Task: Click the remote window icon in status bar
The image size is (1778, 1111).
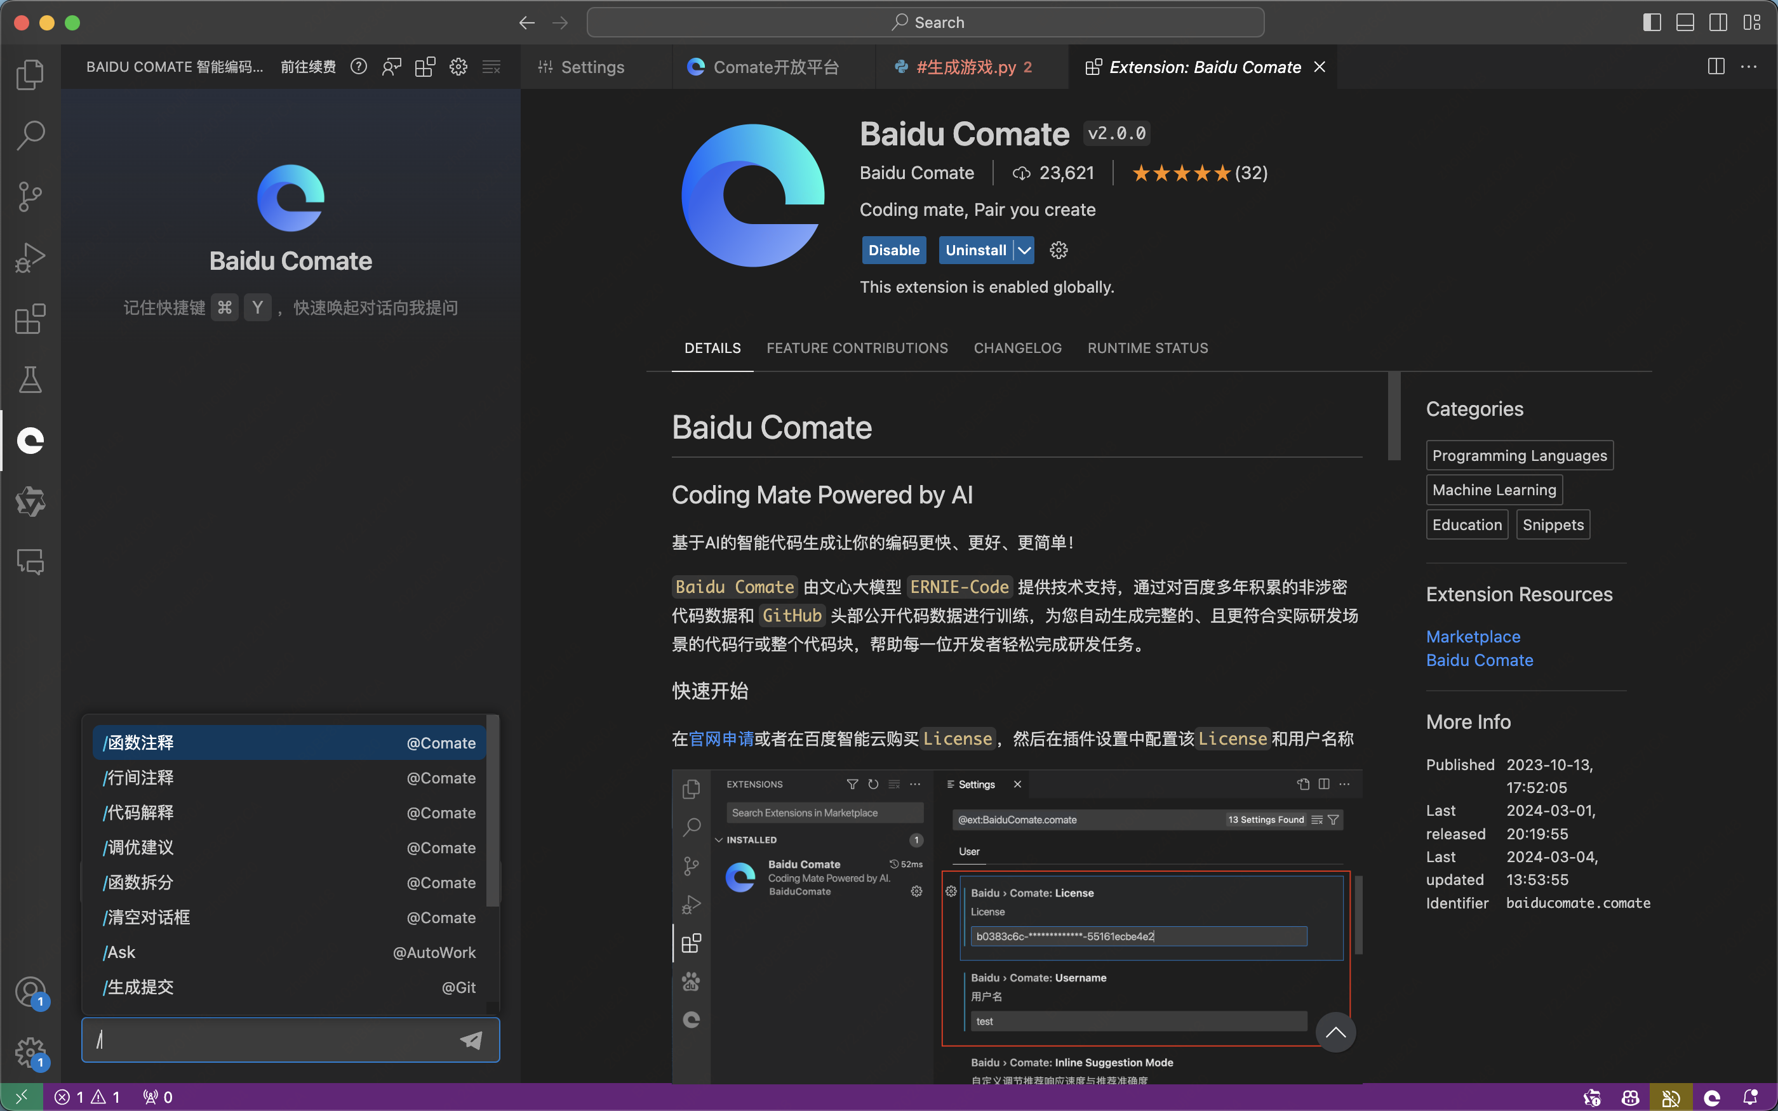Action: coord(22,1097)
